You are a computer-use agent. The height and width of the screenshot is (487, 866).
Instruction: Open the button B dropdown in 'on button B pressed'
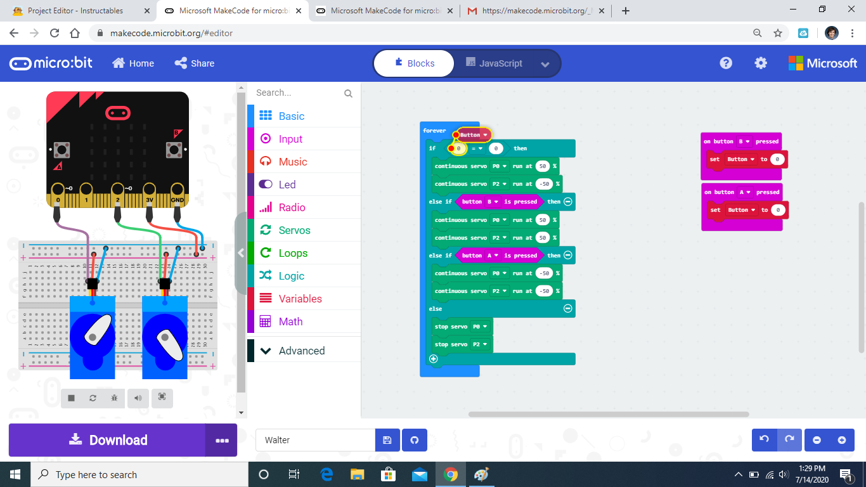(x=744, y=141)
